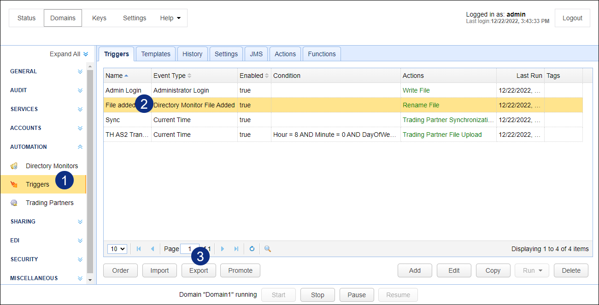Expand the MISCELLANEOUS section

[x=80, y=278]
